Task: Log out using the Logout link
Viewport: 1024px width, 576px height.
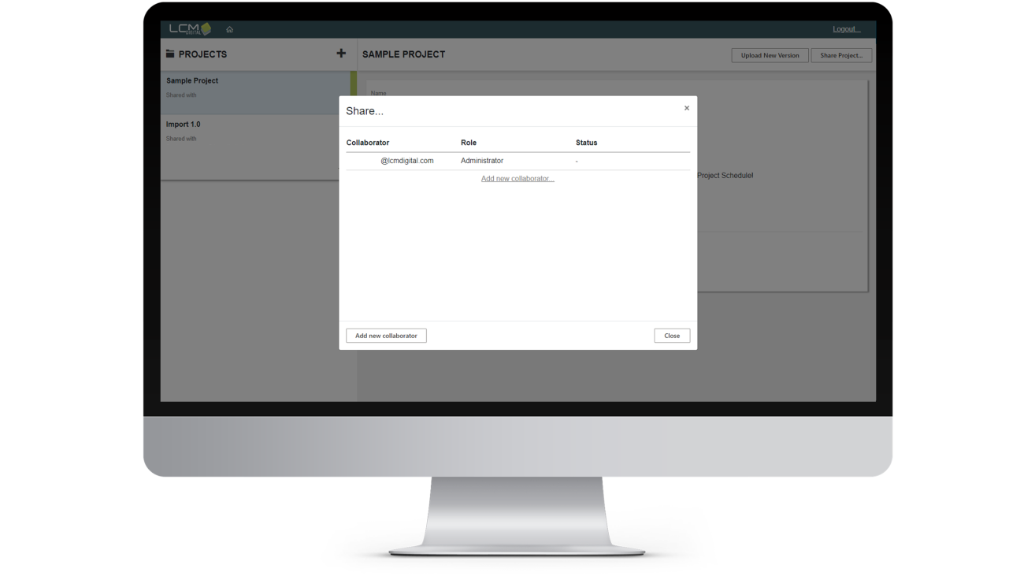Action: pyautogui.click(x=846, y=29)
